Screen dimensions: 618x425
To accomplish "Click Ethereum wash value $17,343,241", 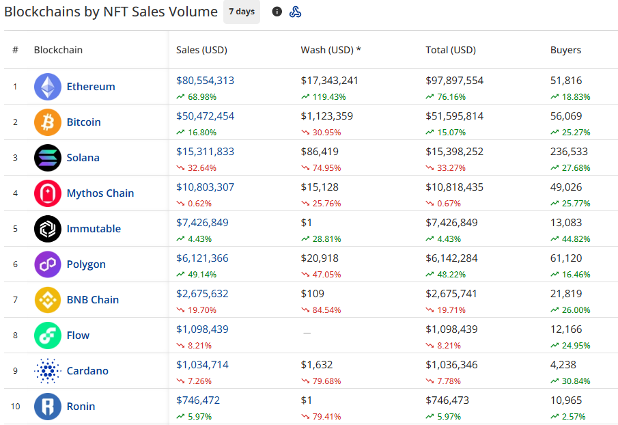I will (x=330, y=81).
